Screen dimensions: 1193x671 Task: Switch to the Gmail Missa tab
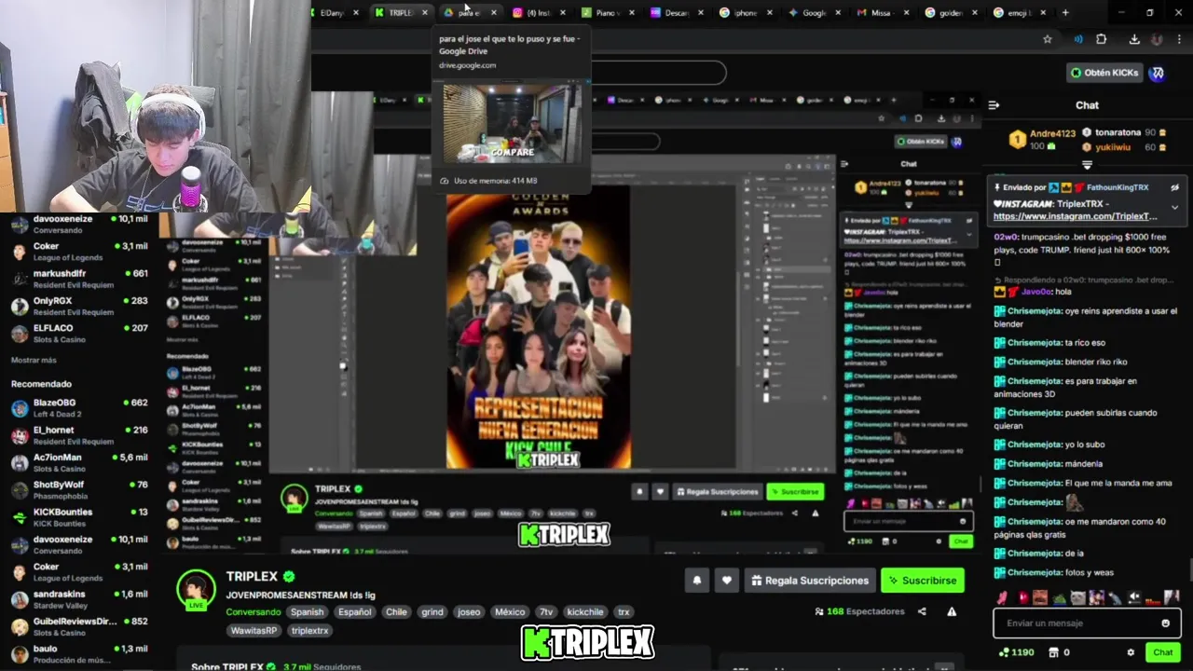882,12
